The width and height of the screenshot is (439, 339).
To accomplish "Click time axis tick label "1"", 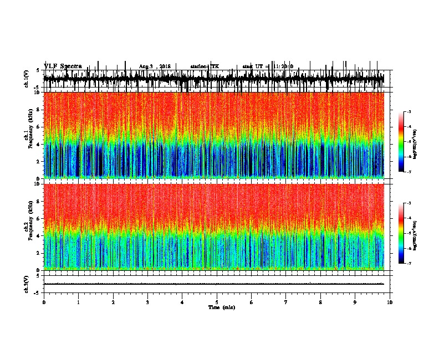I will pos(78,302).
